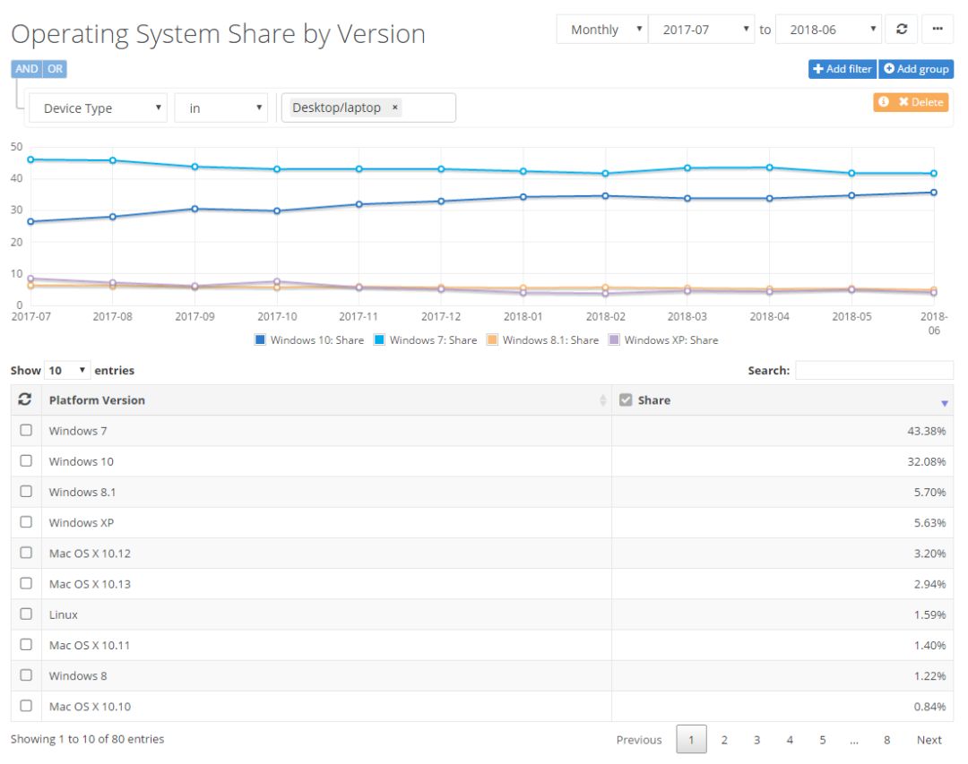Click the Windows 10 point at 2018-06
968x764 pixels.
(933, 193)
